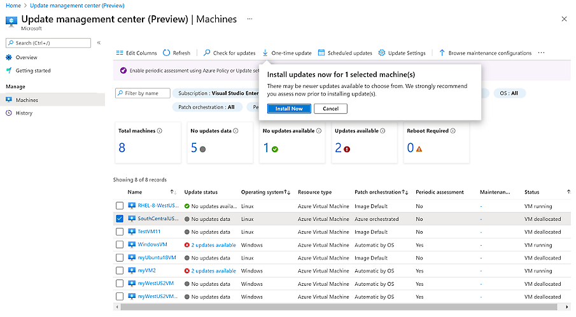Click the Refresh toolbar icon
This screenshot has width=576, height=317.
167,53
